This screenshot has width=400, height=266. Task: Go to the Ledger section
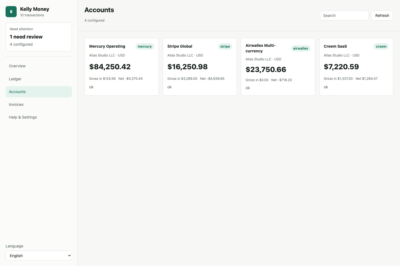pos(39,79)
